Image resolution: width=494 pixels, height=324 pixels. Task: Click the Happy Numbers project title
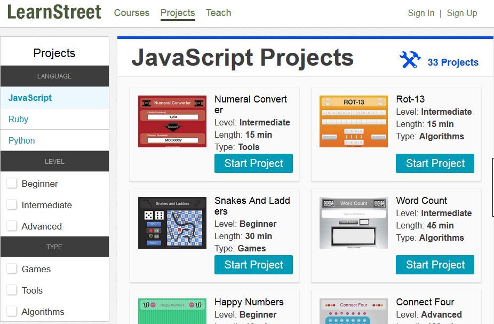pyautogui.click(x=249, y=302)
